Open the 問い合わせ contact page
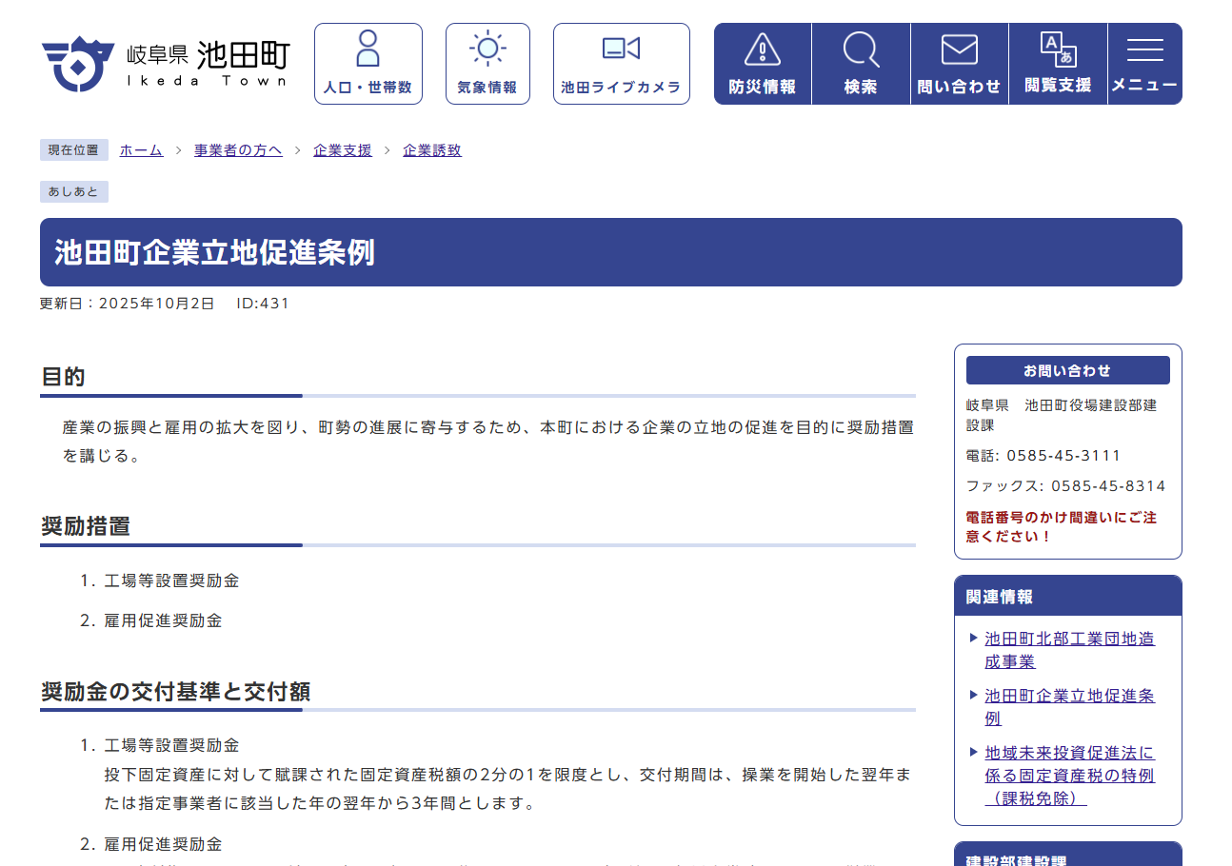Screen dimensions: 1232x866 click(x=959, y=64)
